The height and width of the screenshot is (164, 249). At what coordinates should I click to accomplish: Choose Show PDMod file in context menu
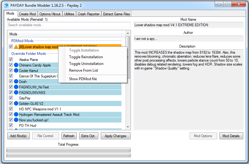[x=93, y=79]
